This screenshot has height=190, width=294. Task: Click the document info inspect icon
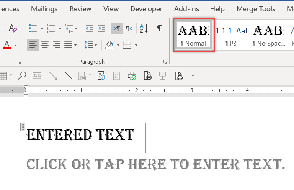[x=101, y=75]
